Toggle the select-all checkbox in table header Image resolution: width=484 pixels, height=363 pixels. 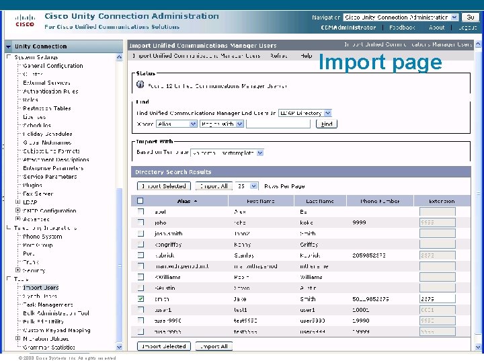point(140,201)
